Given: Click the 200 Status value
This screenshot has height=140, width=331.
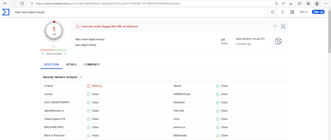Looking at the screenshot, I should 223,40.
